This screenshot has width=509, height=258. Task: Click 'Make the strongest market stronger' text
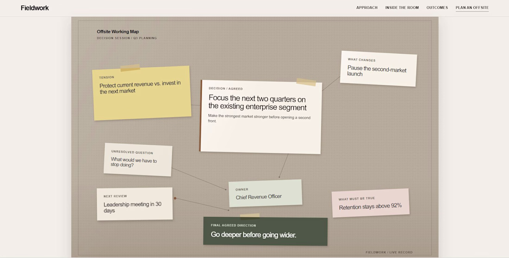tap(259, 118)
